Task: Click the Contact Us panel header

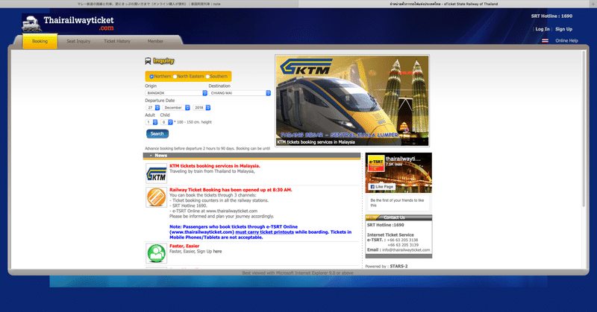Action: coord(398,217)
